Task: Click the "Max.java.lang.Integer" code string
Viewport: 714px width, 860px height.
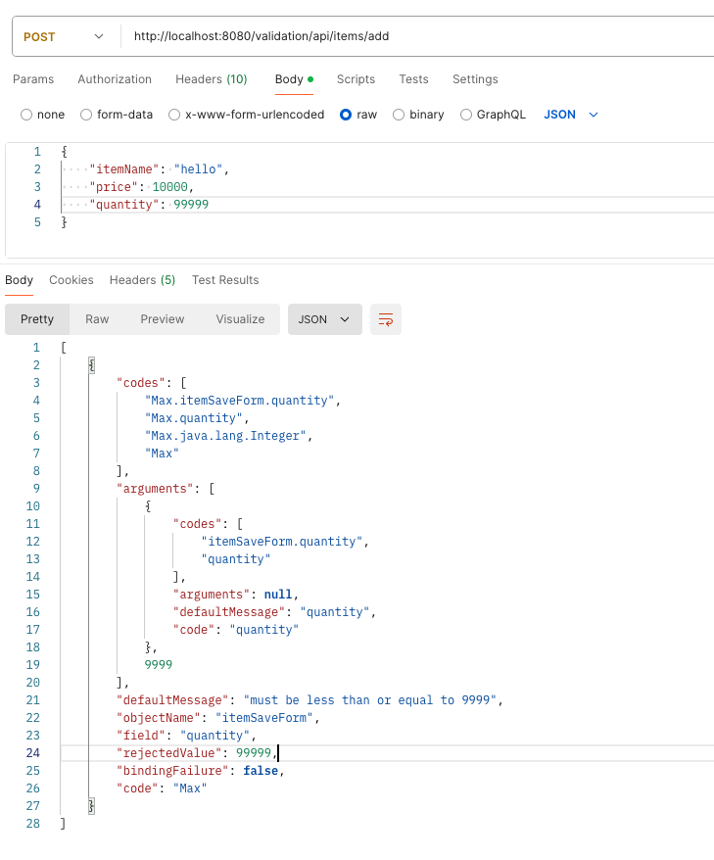Action: click(x=225, y=436)
